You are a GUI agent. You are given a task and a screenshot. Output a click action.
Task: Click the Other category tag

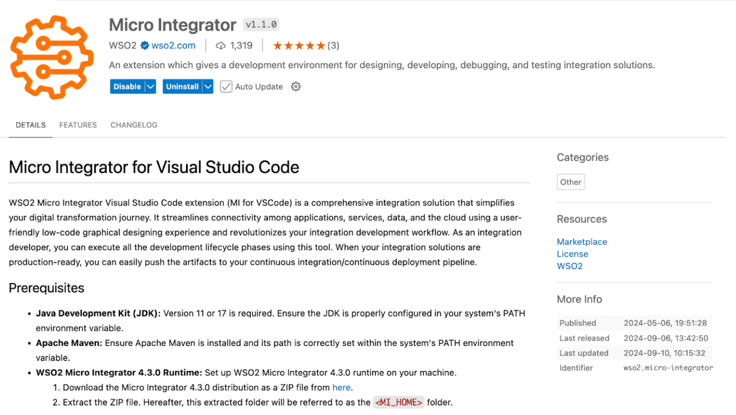pyautogui.click(x=571, y=182)
